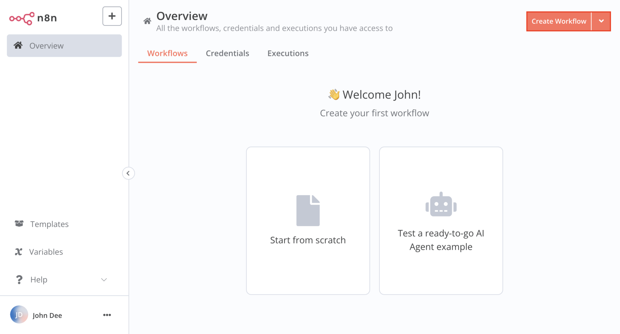Image resolution: width=620 pixels, height=334 pixels.
Task: Open the three-dot menu next to John Dee
Action: pyautogui.click(x=107, y=315)
